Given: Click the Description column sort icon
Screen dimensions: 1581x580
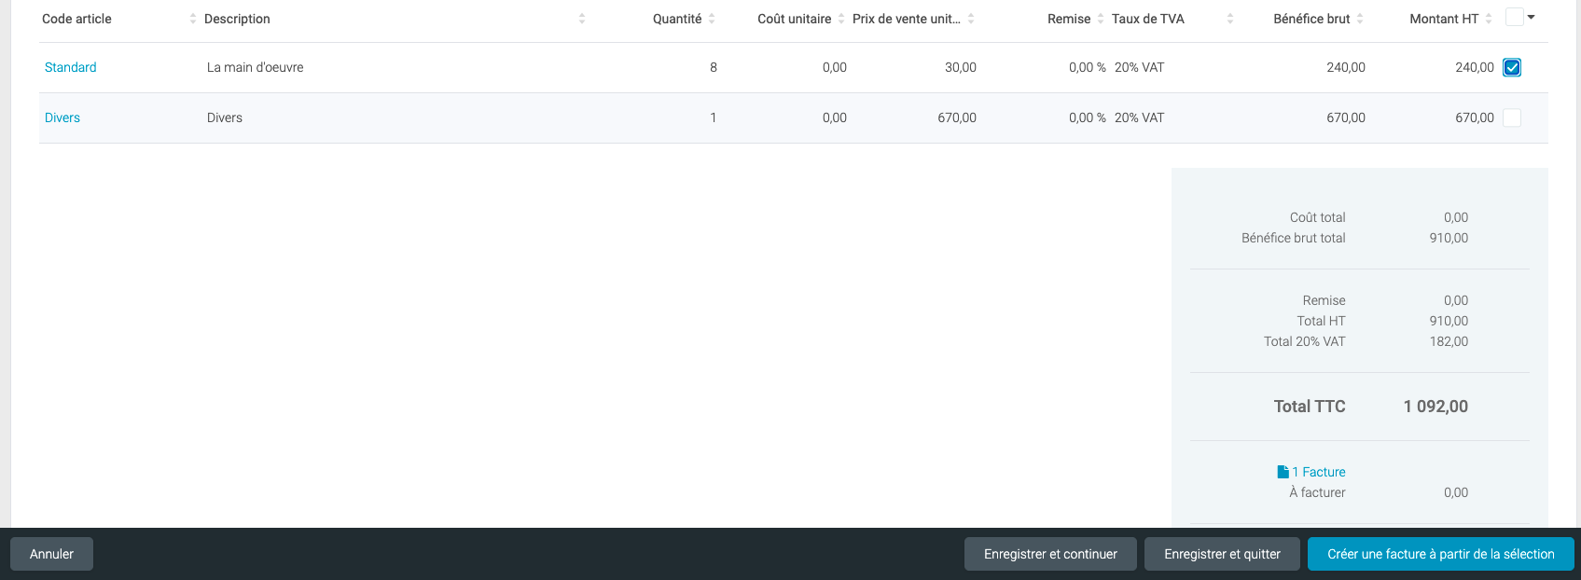Looking at the screenshot, I should (x=582, y=19).
